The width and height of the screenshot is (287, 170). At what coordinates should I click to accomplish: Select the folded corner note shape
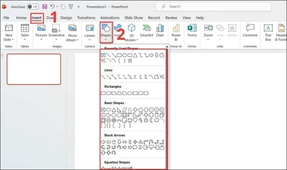(124, 120)
